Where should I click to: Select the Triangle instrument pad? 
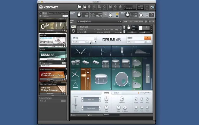pos(76,85)
